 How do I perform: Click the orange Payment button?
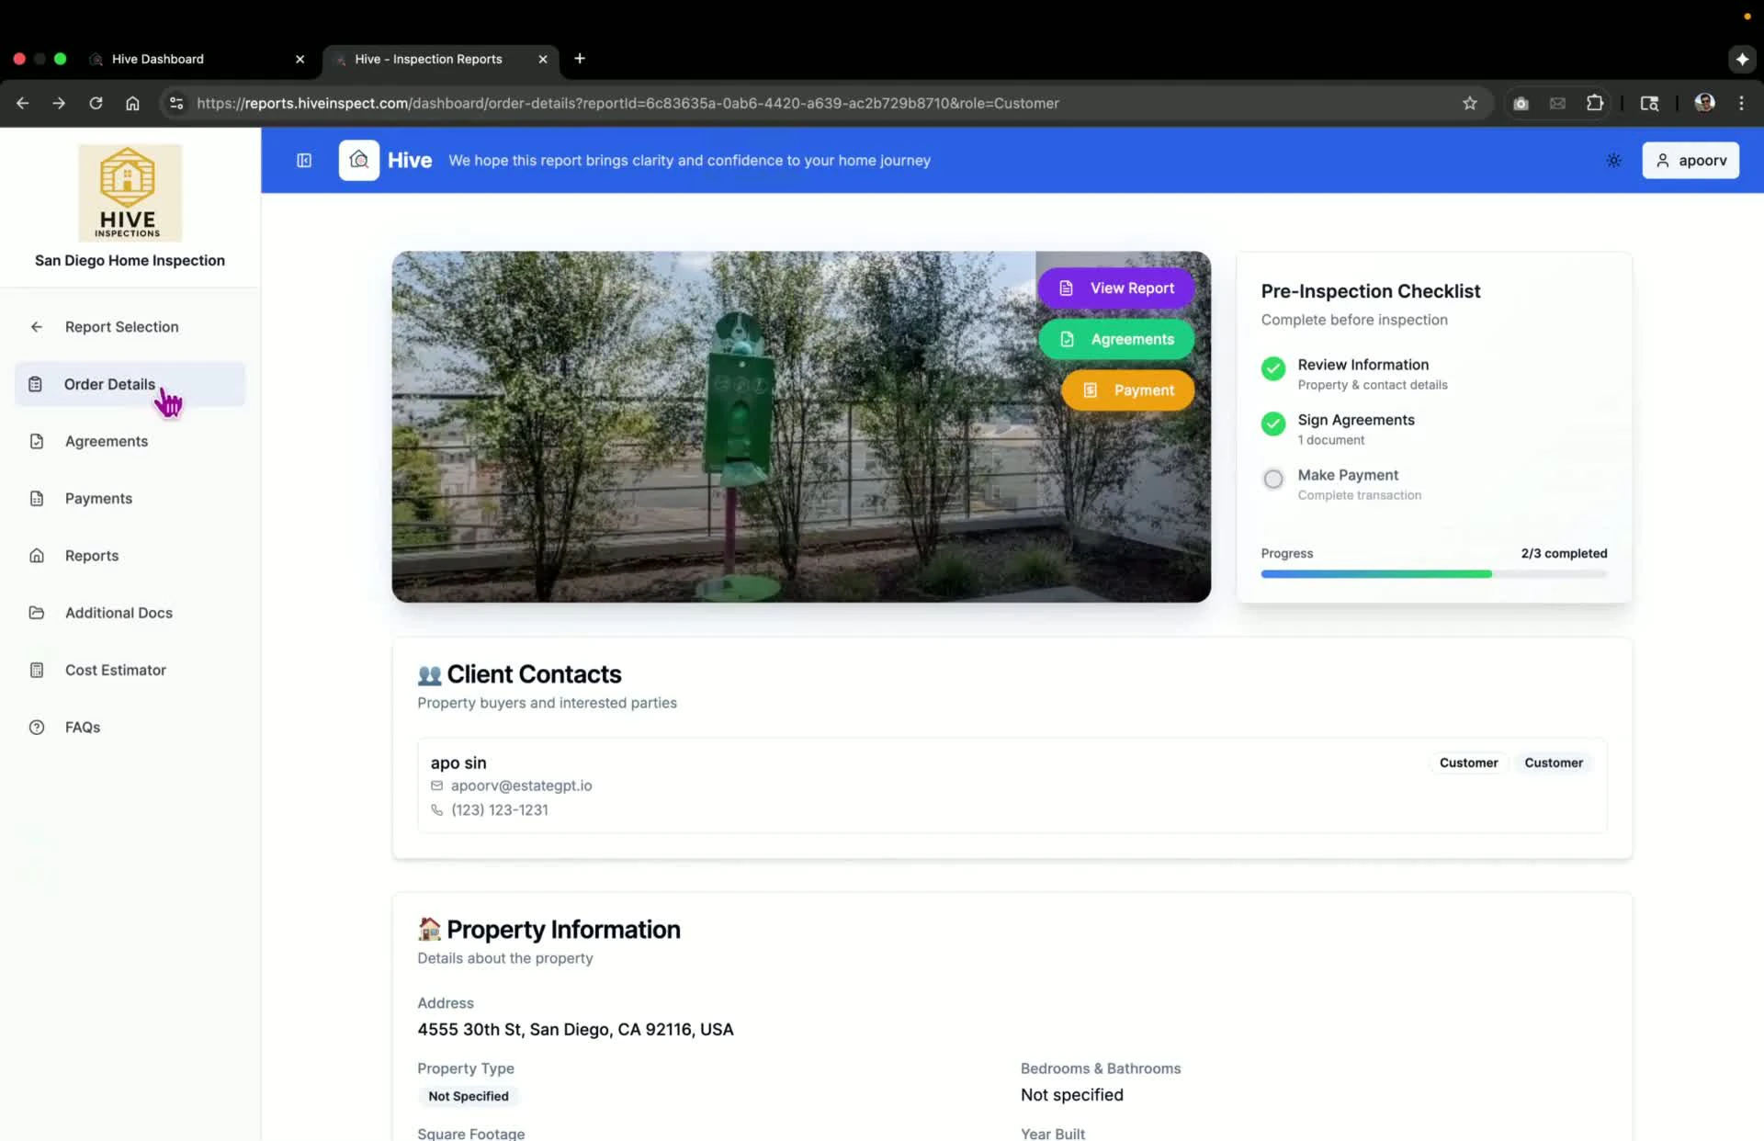point(1128,390)
